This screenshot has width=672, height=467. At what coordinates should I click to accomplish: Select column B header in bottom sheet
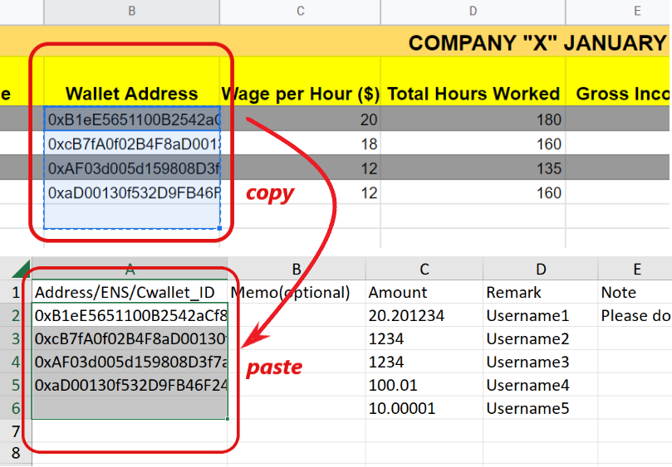pyautogui.click(x=297, y=270)
